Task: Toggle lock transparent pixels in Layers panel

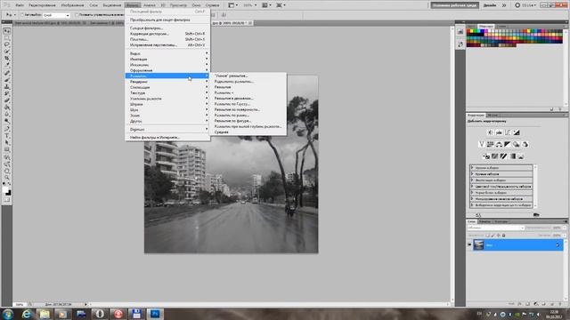Action: [x=487, y=235]
